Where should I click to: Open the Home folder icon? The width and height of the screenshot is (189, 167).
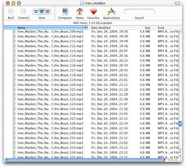coord(80,12)
